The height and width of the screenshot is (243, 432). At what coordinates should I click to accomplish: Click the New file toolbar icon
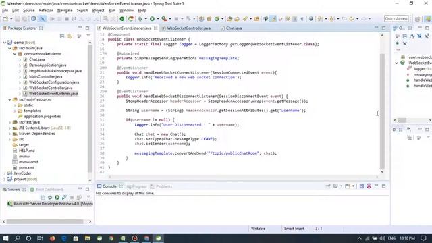click(x=5, y=19)
